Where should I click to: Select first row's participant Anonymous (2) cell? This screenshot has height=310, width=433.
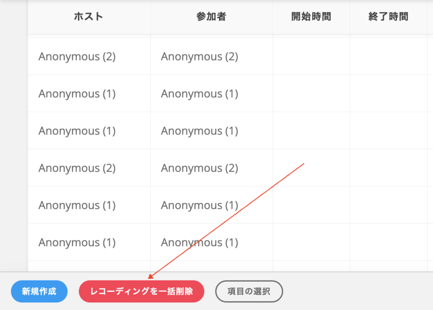tap(211, 56)
